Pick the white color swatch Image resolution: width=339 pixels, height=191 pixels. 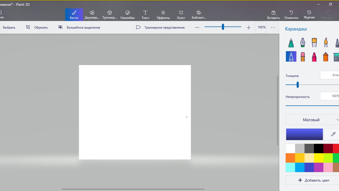click(290, 148)
